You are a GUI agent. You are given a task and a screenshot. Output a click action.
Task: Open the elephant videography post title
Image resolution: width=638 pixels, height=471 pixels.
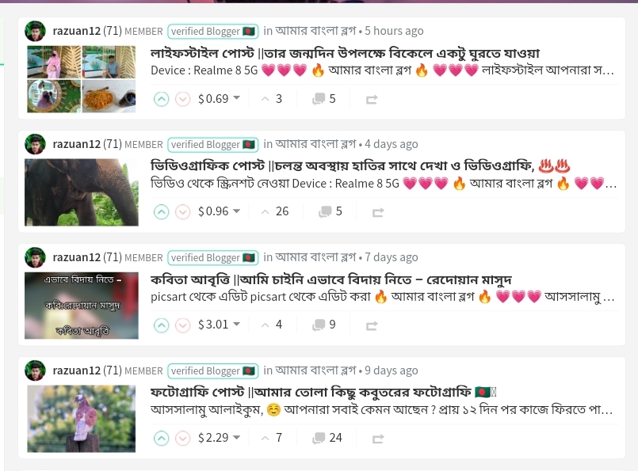pos(360,165)
